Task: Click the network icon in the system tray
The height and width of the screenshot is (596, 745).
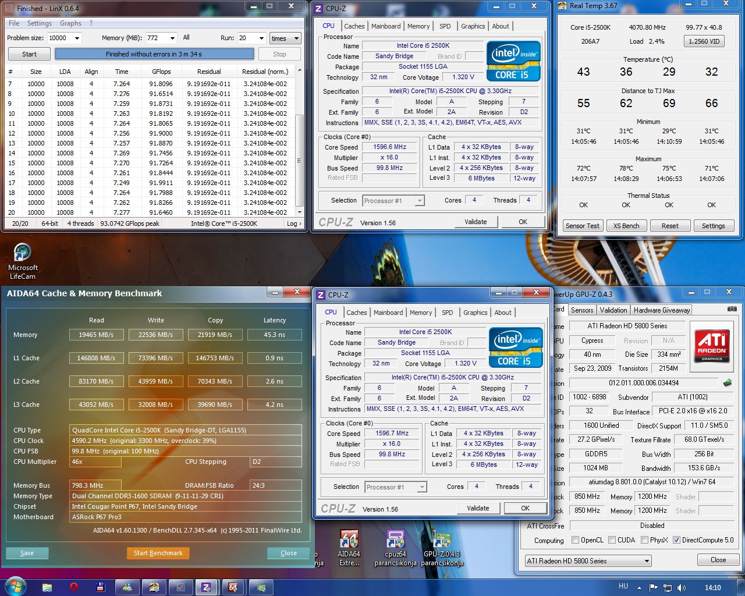Action: click(667, 588)
